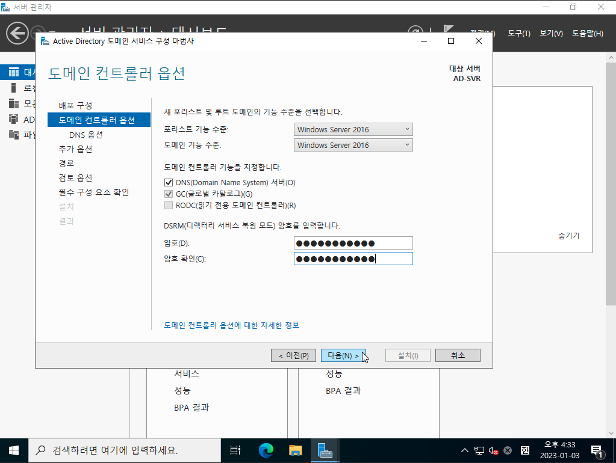Screen dimensions: 616x463
Task: Click 성능 in the right dashboard tile
Action: tap(334, 374)
